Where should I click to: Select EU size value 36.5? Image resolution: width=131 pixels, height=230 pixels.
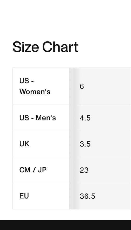(87, 196)
